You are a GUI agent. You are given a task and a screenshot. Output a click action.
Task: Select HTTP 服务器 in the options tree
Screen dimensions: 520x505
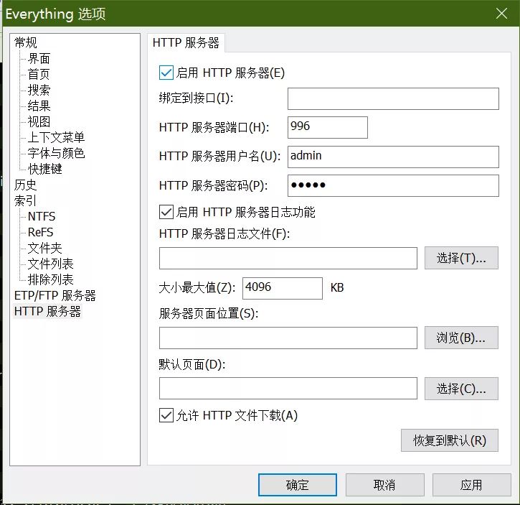coord(47,311)
